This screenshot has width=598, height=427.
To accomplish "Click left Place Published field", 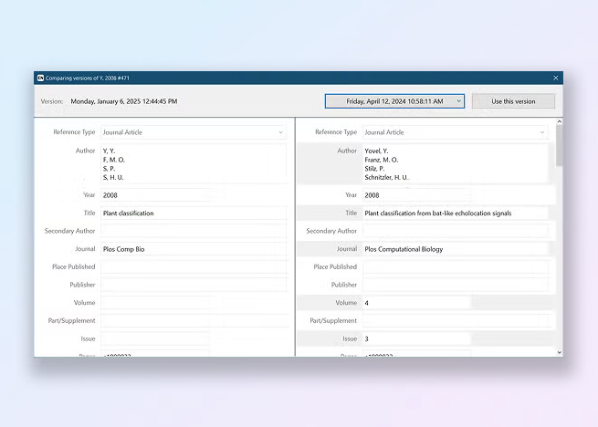I will click(194, 266).
